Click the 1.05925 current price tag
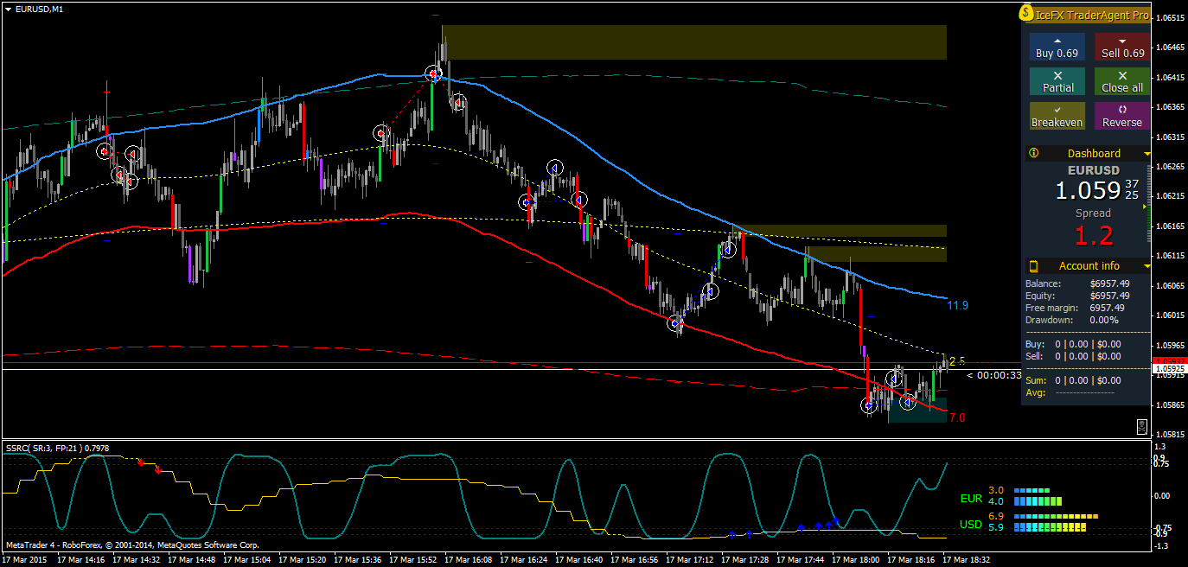The image size is (1188, 567). tap(1169, 369)
